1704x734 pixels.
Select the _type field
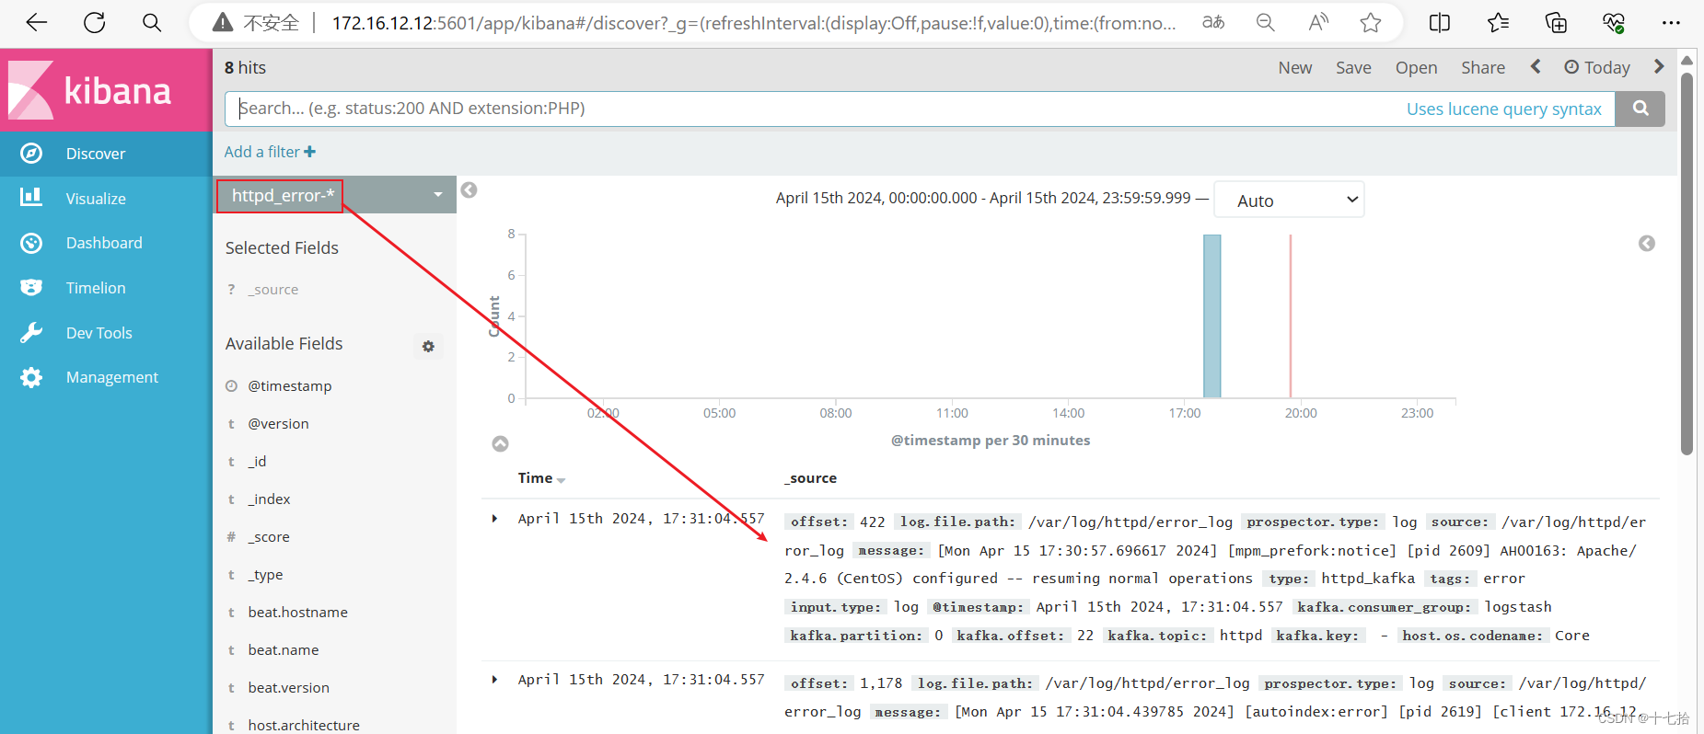coord(265,575)
